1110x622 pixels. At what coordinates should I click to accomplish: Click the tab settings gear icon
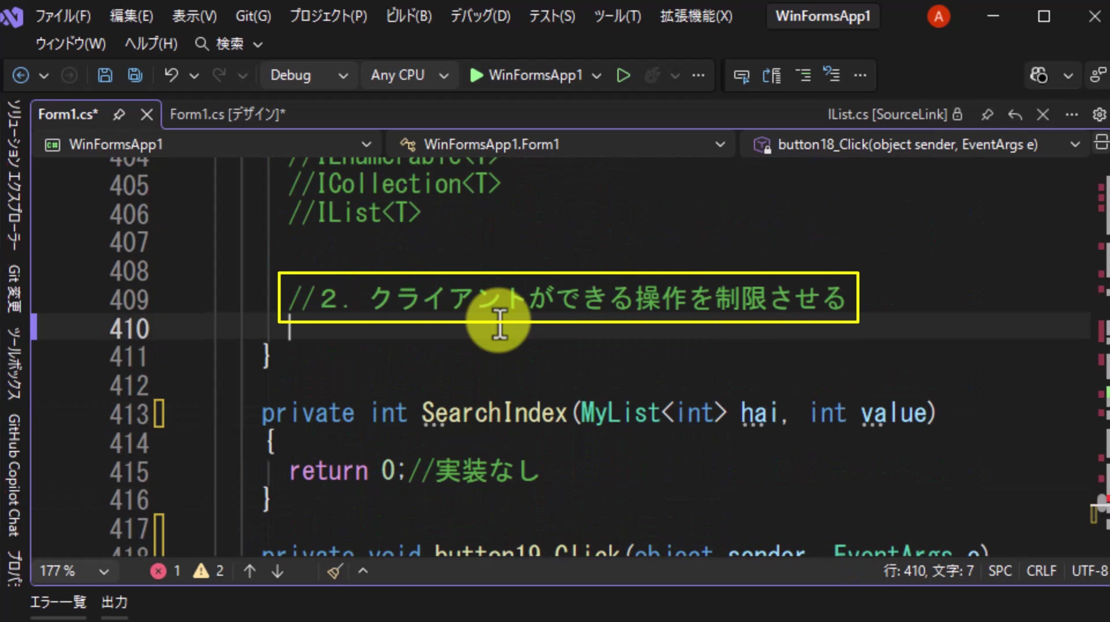point(1099,114)
